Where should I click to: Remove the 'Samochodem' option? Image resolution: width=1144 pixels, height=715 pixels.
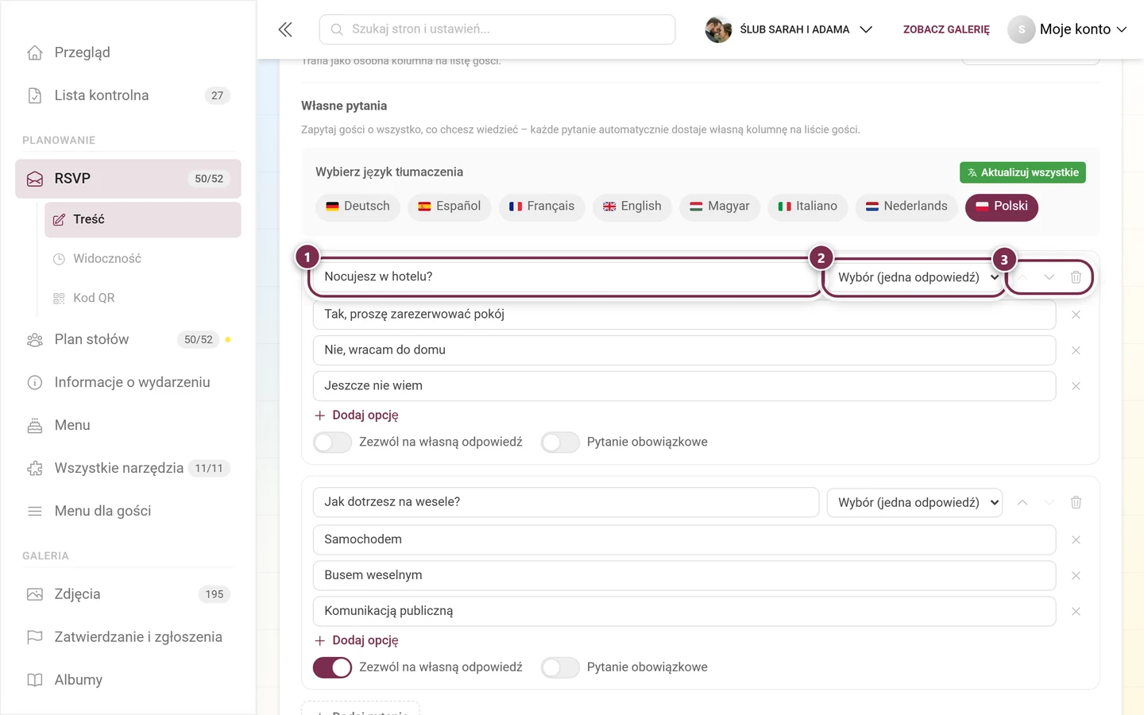[1076, 540]
